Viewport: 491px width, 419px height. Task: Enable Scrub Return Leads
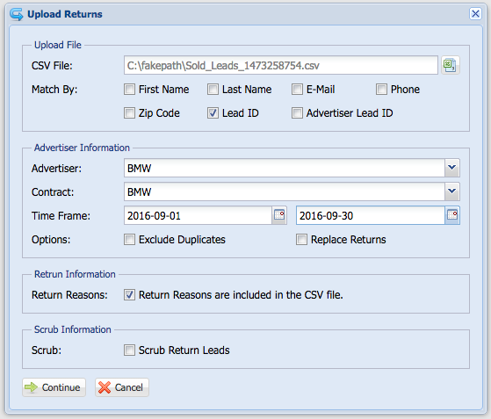tap(129, 350)
